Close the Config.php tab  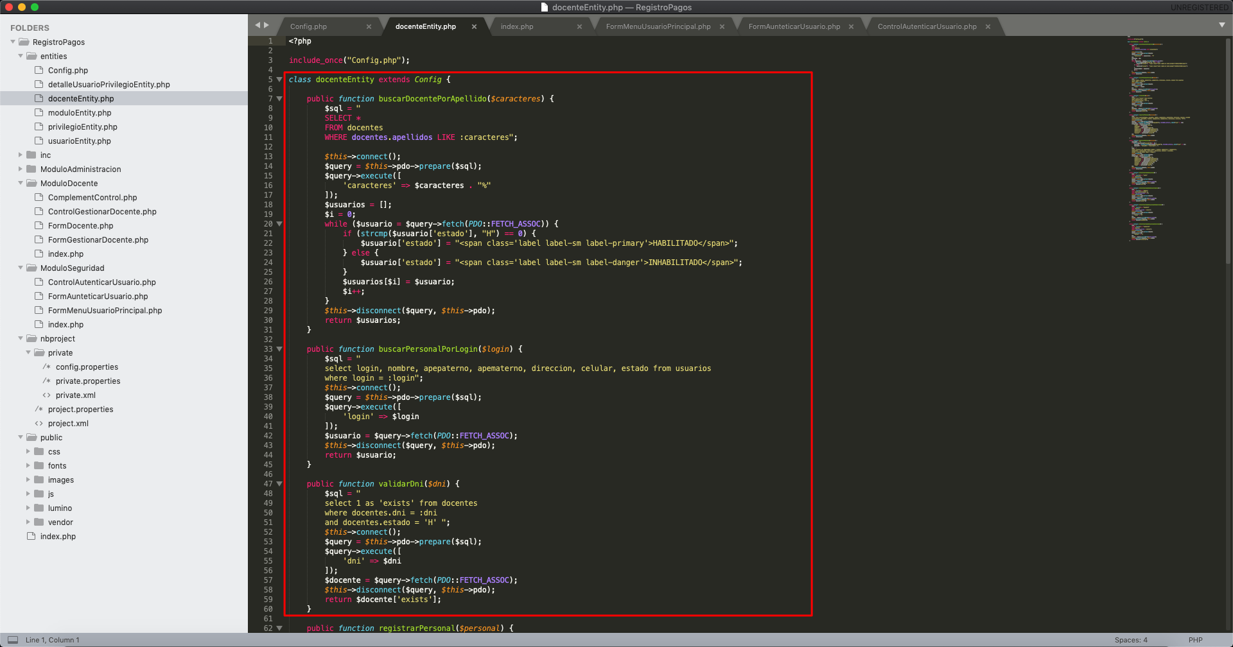tap(369, 27)
